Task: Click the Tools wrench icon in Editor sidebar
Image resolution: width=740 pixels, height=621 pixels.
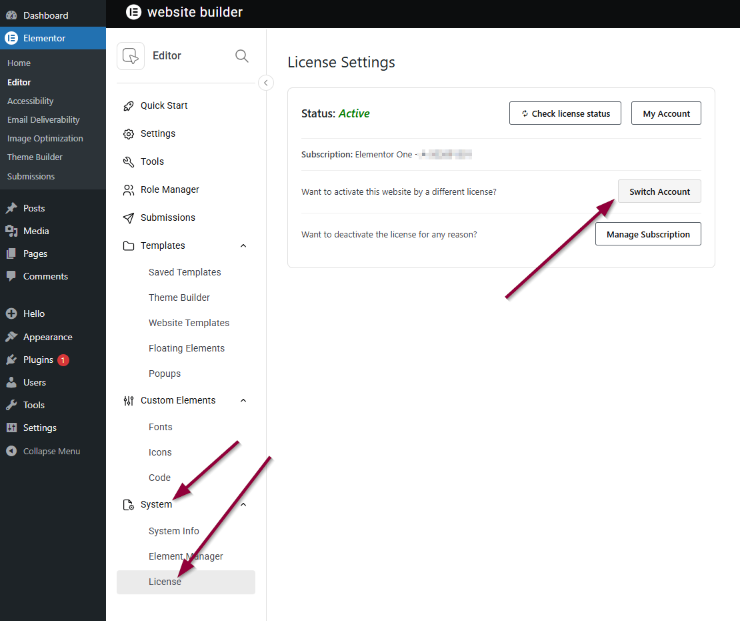Action: [129, 161]
